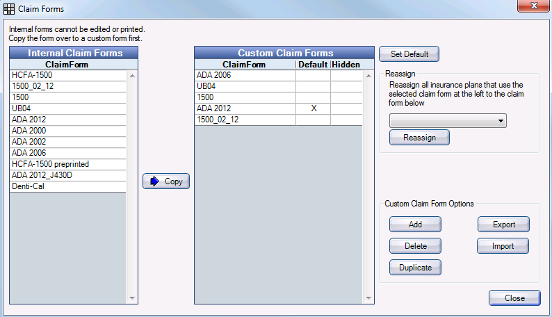Click the Add button
The width and height of the screenshot is (552, 317).
click(415, 224)
